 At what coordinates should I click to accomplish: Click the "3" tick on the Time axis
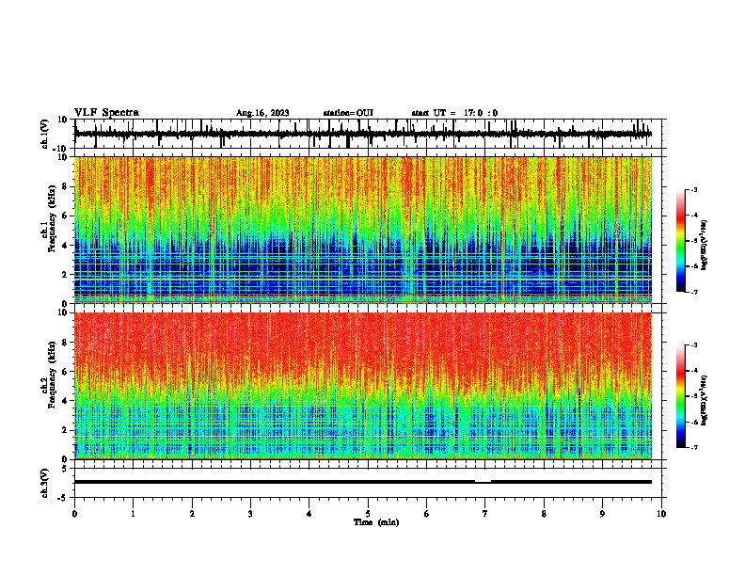click(x=250, y=514)
